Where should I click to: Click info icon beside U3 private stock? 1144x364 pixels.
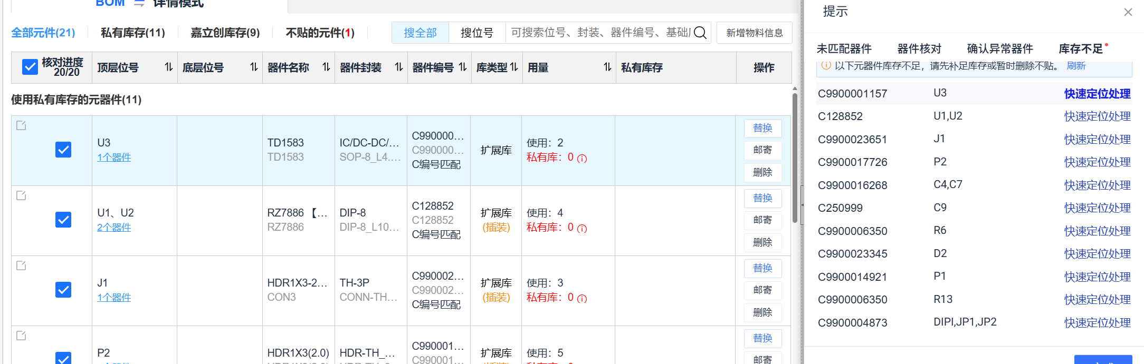point(582,159)
